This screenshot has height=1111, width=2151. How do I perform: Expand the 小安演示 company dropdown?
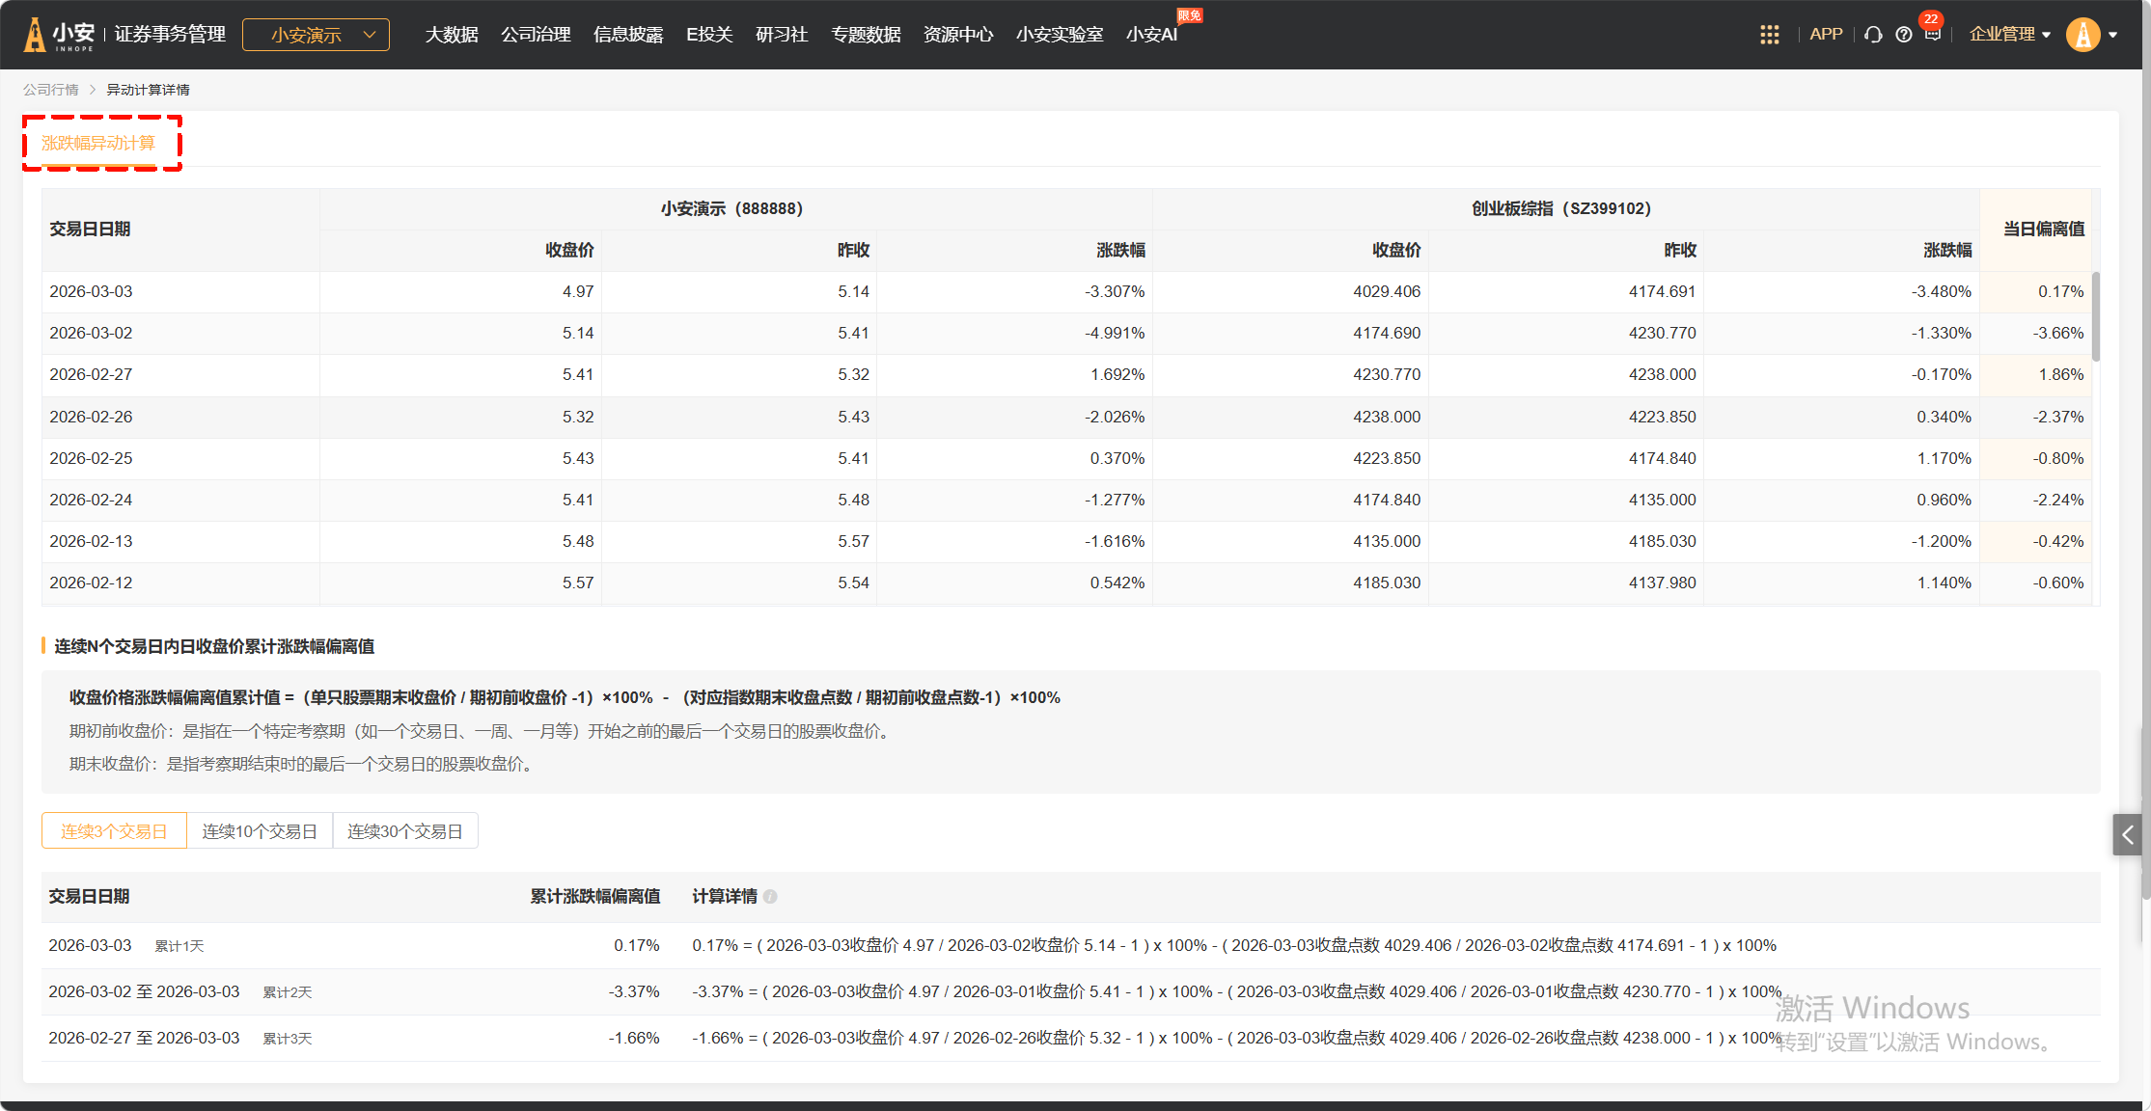[x=316, y=35]
